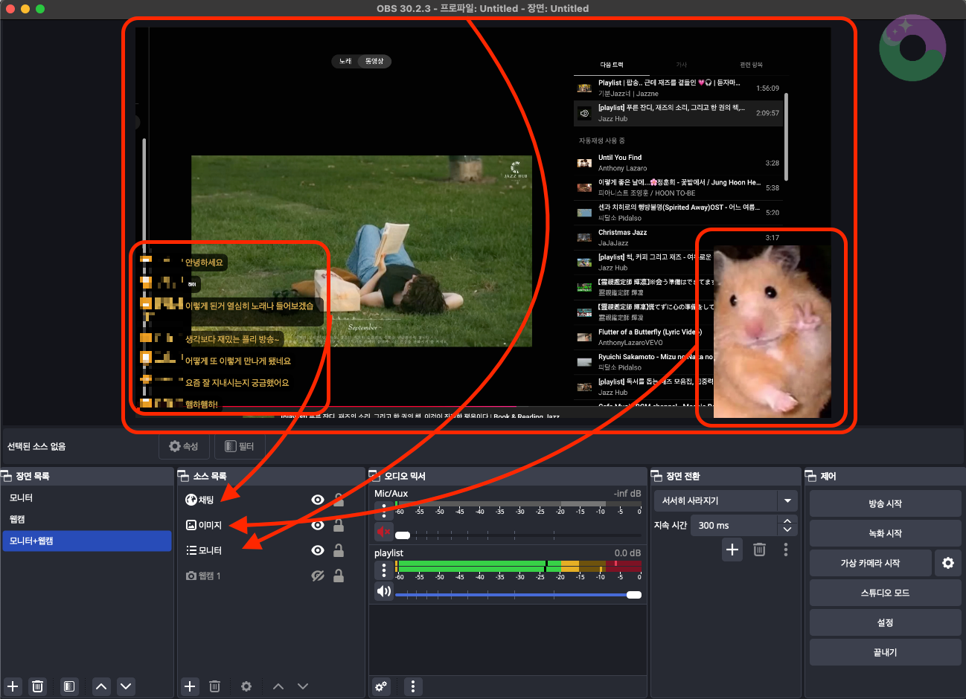The width and height of the screenshot is (966, 699).
Task: Toggle lock on the 웹캠 1 source
Action: (339, 576)
